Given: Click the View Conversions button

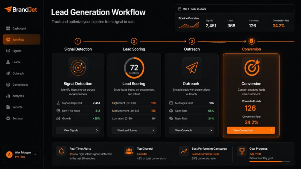Looking at the screenshot, I should [x=251, y=130].
